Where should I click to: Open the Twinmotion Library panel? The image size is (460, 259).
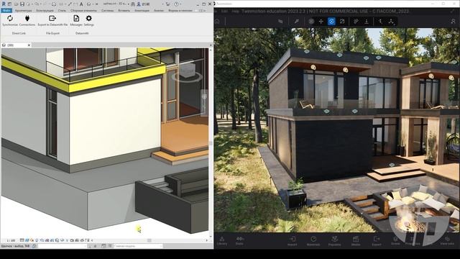222,241
